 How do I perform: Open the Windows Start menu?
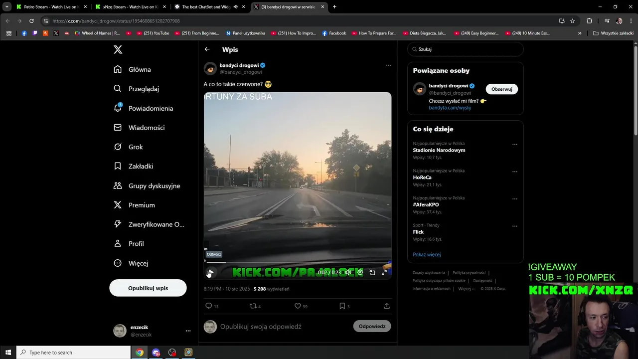pyautogui.click(x=8, y=353)
